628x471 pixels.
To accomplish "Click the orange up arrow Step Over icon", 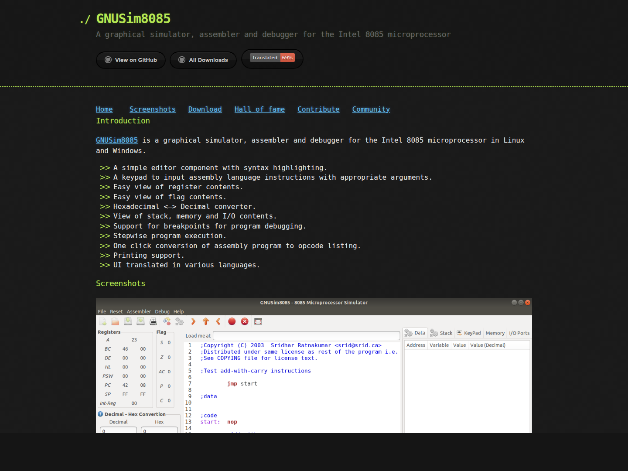I will tap(206, 321).
